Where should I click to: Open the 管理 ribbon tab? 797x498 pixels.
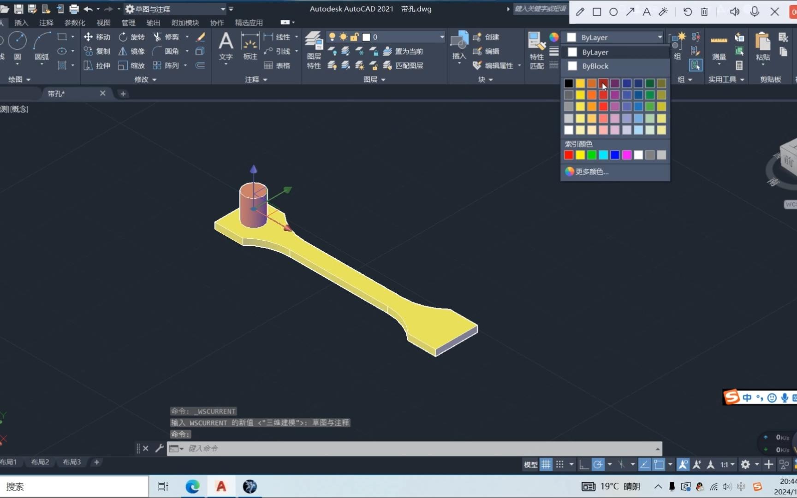pyautogui.click(x=128, y=23)
